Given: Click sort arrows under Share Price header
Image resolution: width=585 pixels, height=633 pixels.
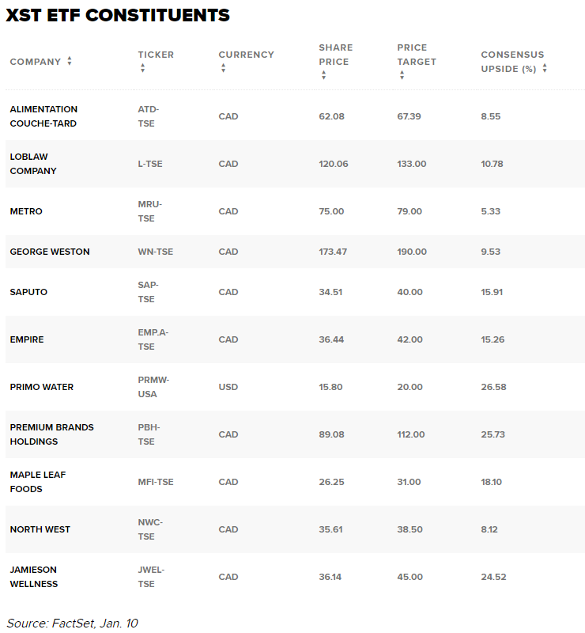Looking at the screenshot, I should [x=323, y=76].
